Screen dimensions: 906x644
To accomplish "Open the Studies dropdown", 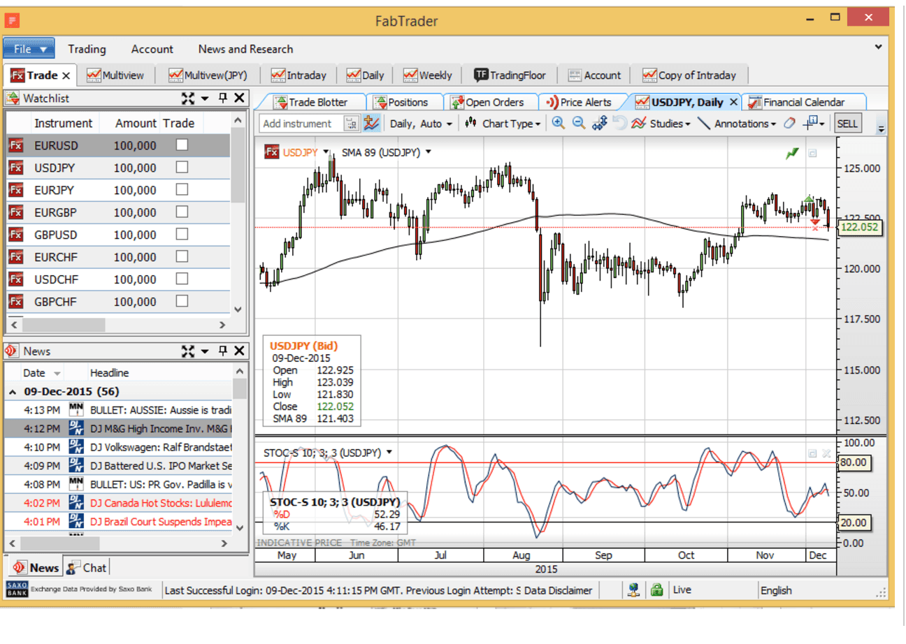I will pos(661,124).
